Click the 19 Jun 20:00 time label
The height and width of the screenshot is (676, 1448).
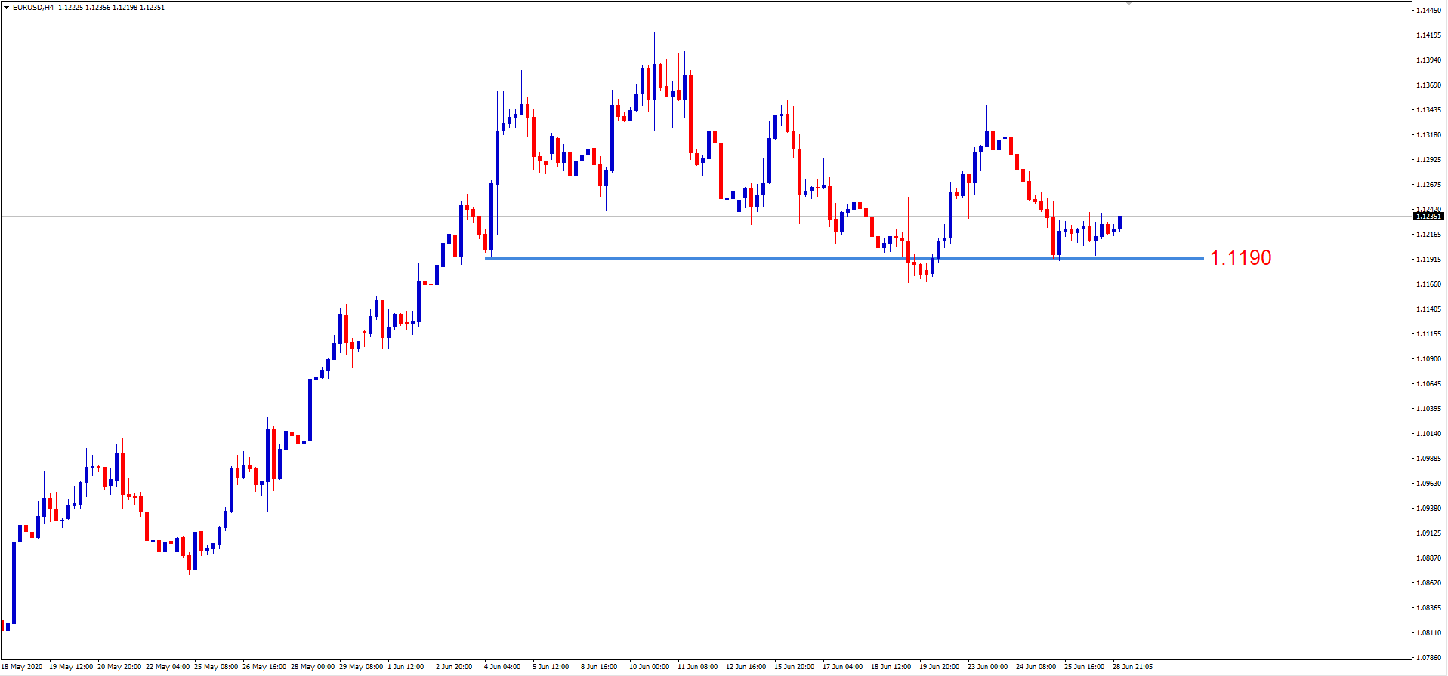(939, 667)
